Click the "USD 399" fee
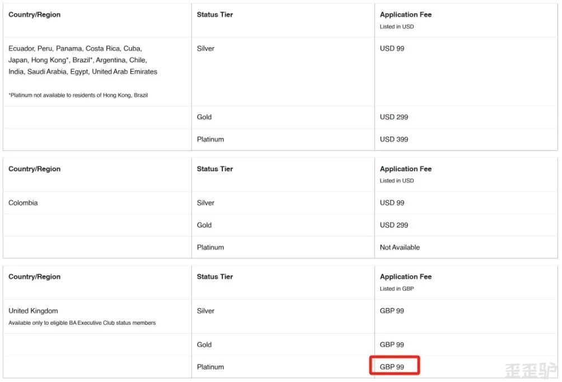 pyautogui.click(x=394, y=139)
